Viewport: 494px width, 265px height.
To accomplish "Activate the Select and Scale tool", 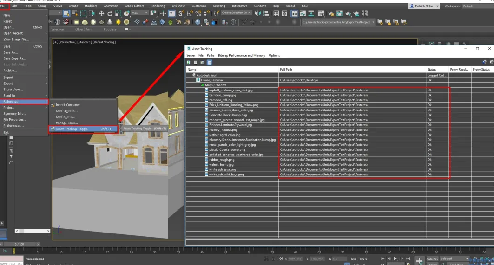I will click(x=118, y=13).
